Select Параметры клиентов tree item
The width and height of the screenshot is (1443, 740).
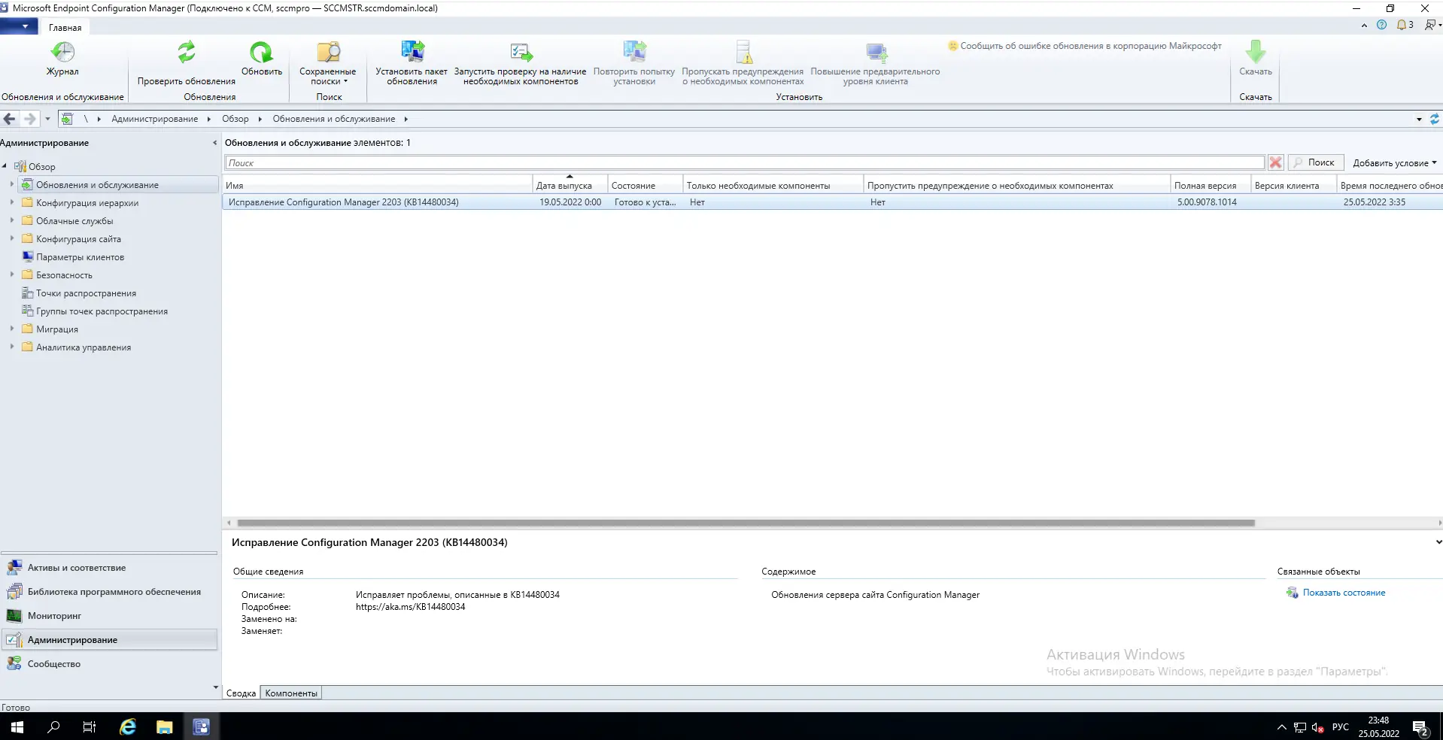coord(80,257)
